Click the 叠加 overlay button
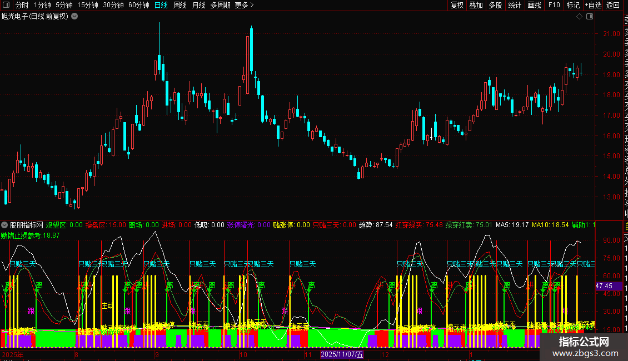Viewport: 628px width, 361px height. [x=476, y=5]
